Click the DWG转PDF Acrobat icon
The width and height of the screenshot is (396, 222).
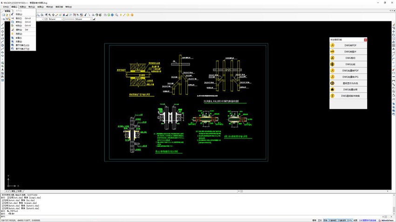click(x=332, y=46)
